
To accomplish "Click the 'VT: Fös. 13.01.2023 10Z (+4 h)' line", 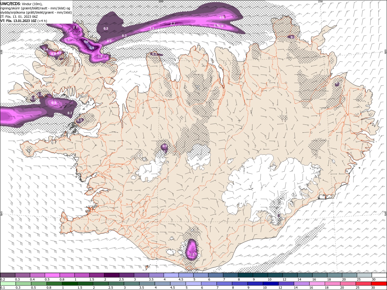I will click(x=24, y=21).
